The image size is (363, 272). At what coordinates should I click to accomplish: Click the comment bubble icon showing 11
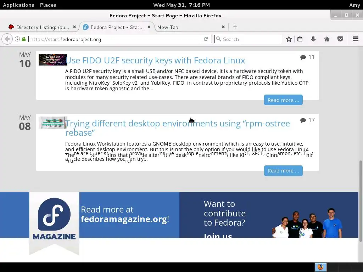[x=303, y=57]
